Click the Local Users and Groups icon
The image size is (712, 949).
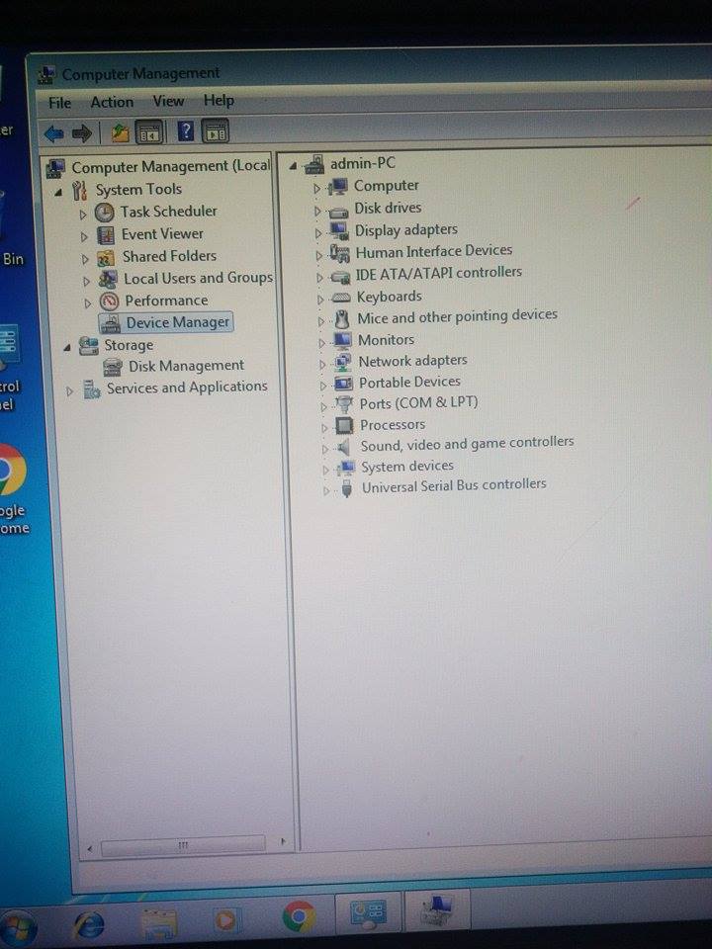pyautogui.click(x=108, y=279)
